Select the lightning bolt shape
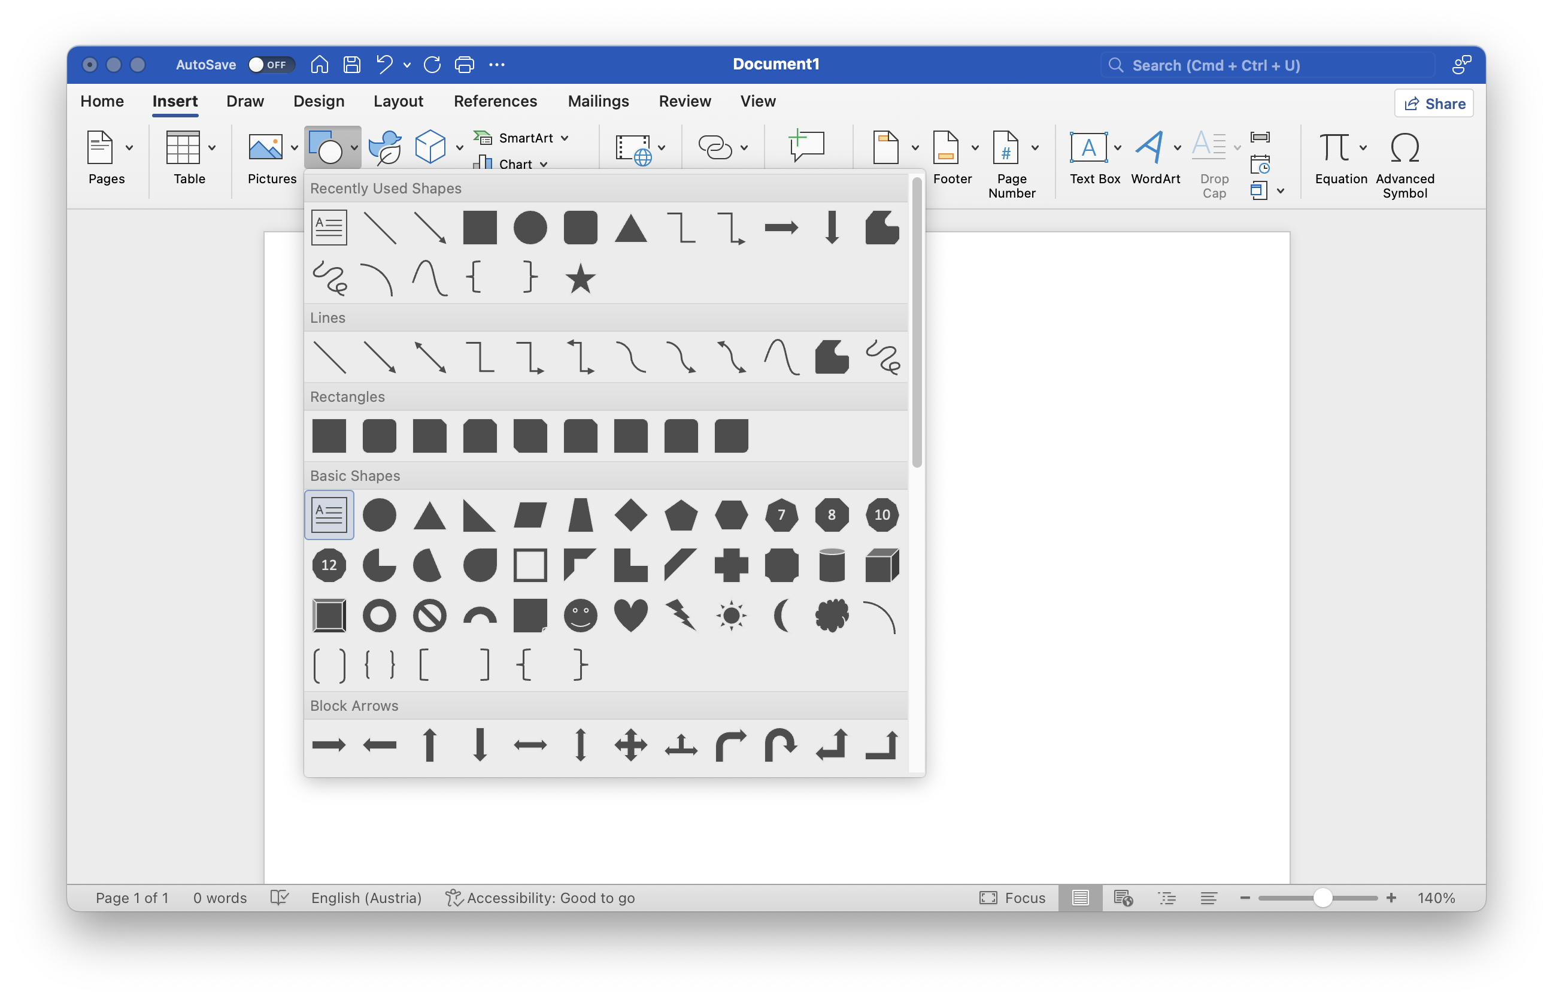The image size is (1553, 1000). 681,615
